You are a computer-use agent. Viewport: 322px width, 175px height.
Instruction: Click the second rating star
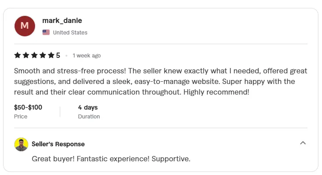[x=26, y=55]
